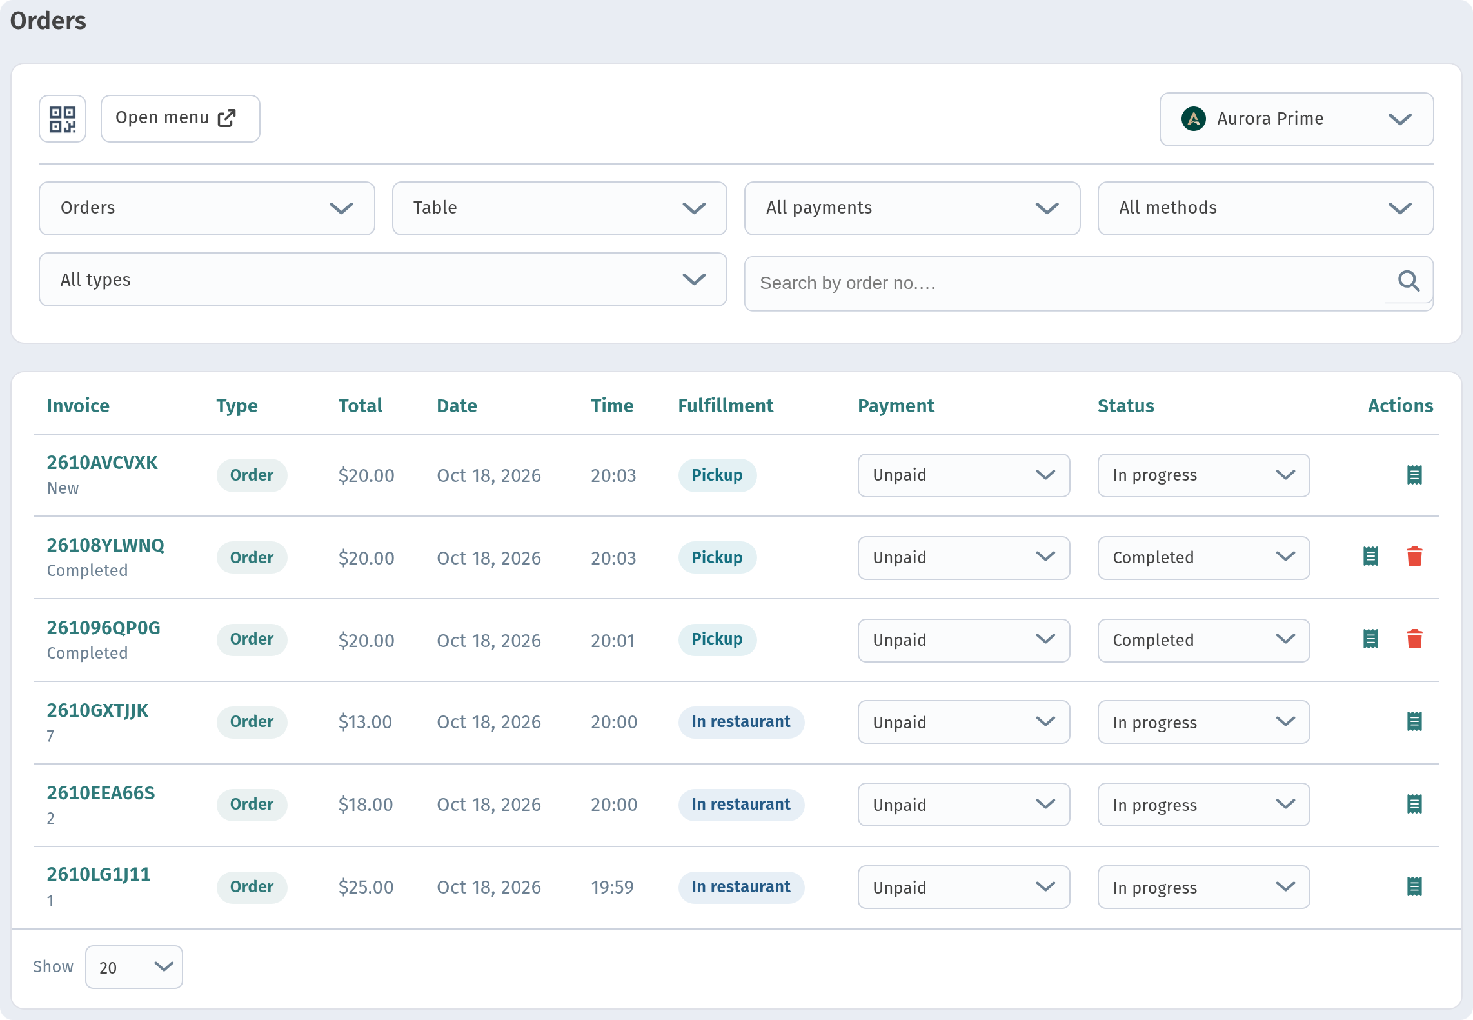Change payment dropdown for order 2610LG1J11
The width and height of the screenshot is (1473, 1020).
(x=964, y=887)
